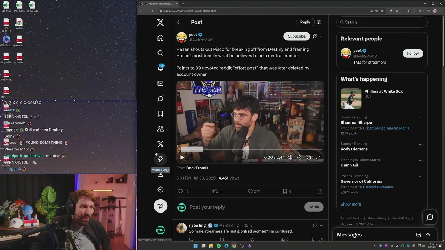Viewport: 445px width, 250px height.
Task: Open Phillies at White Sox live thumbnail
Action: (x=351, y=99)
